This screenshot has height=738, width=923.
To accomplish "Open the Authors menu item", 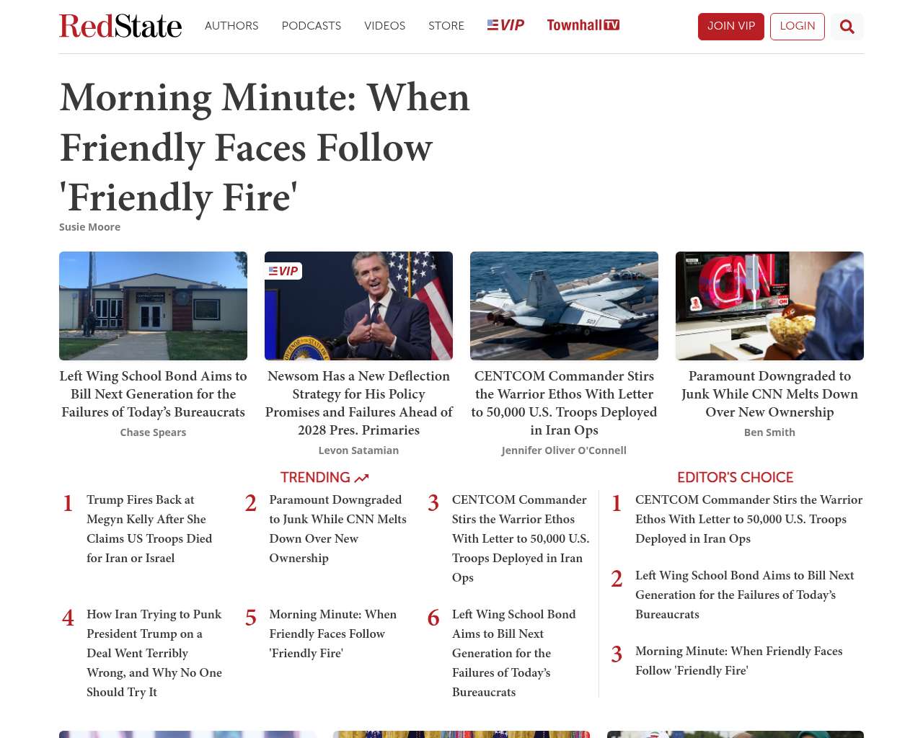I will click(231, 26).
